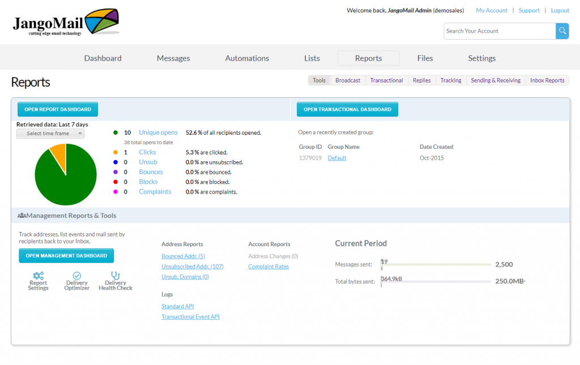
Task: Switch to the Tools tab
Action: [319, 80]
